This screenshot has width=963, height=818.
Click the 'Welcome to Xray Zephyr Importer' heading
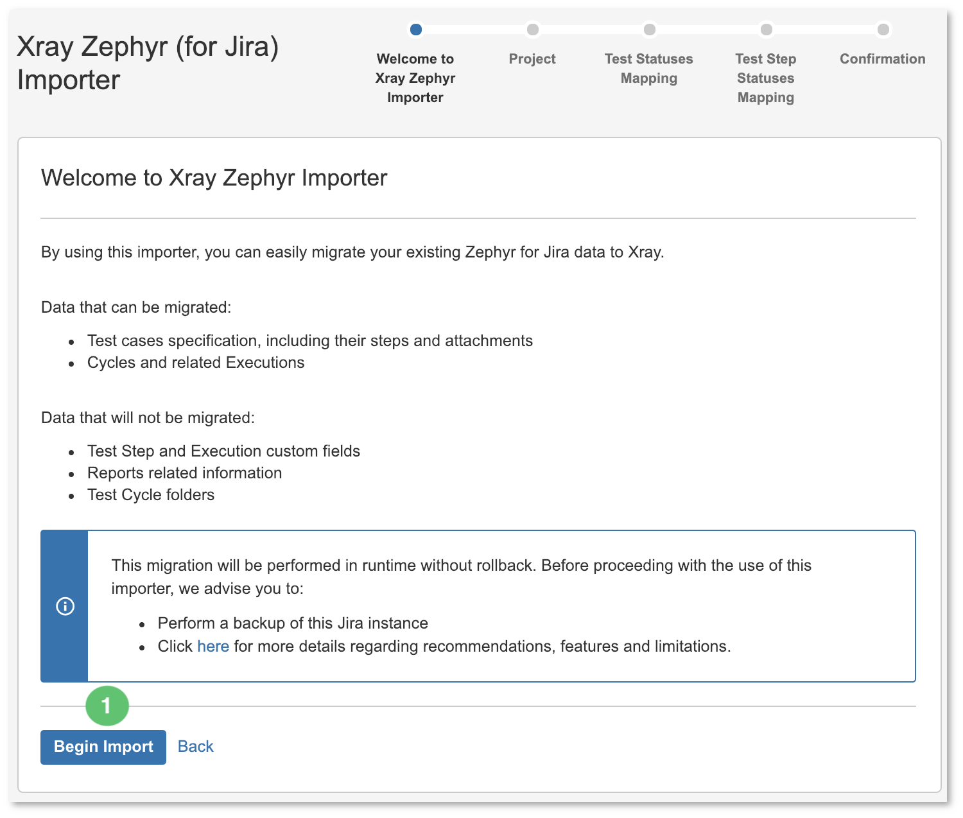[214, 178]
